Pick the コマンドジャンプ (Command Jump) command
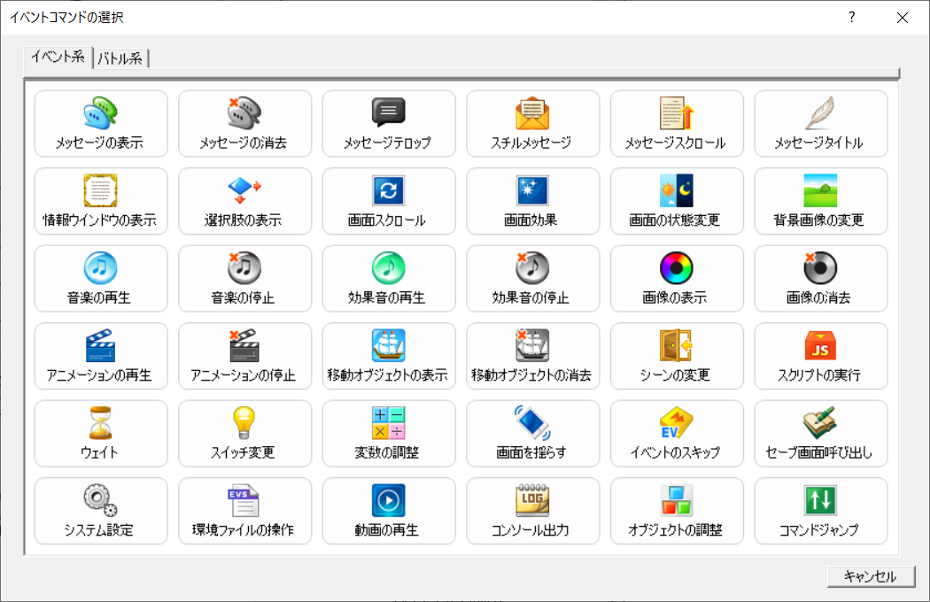Screen dimensions: 930x602 [x=820, y=511]
